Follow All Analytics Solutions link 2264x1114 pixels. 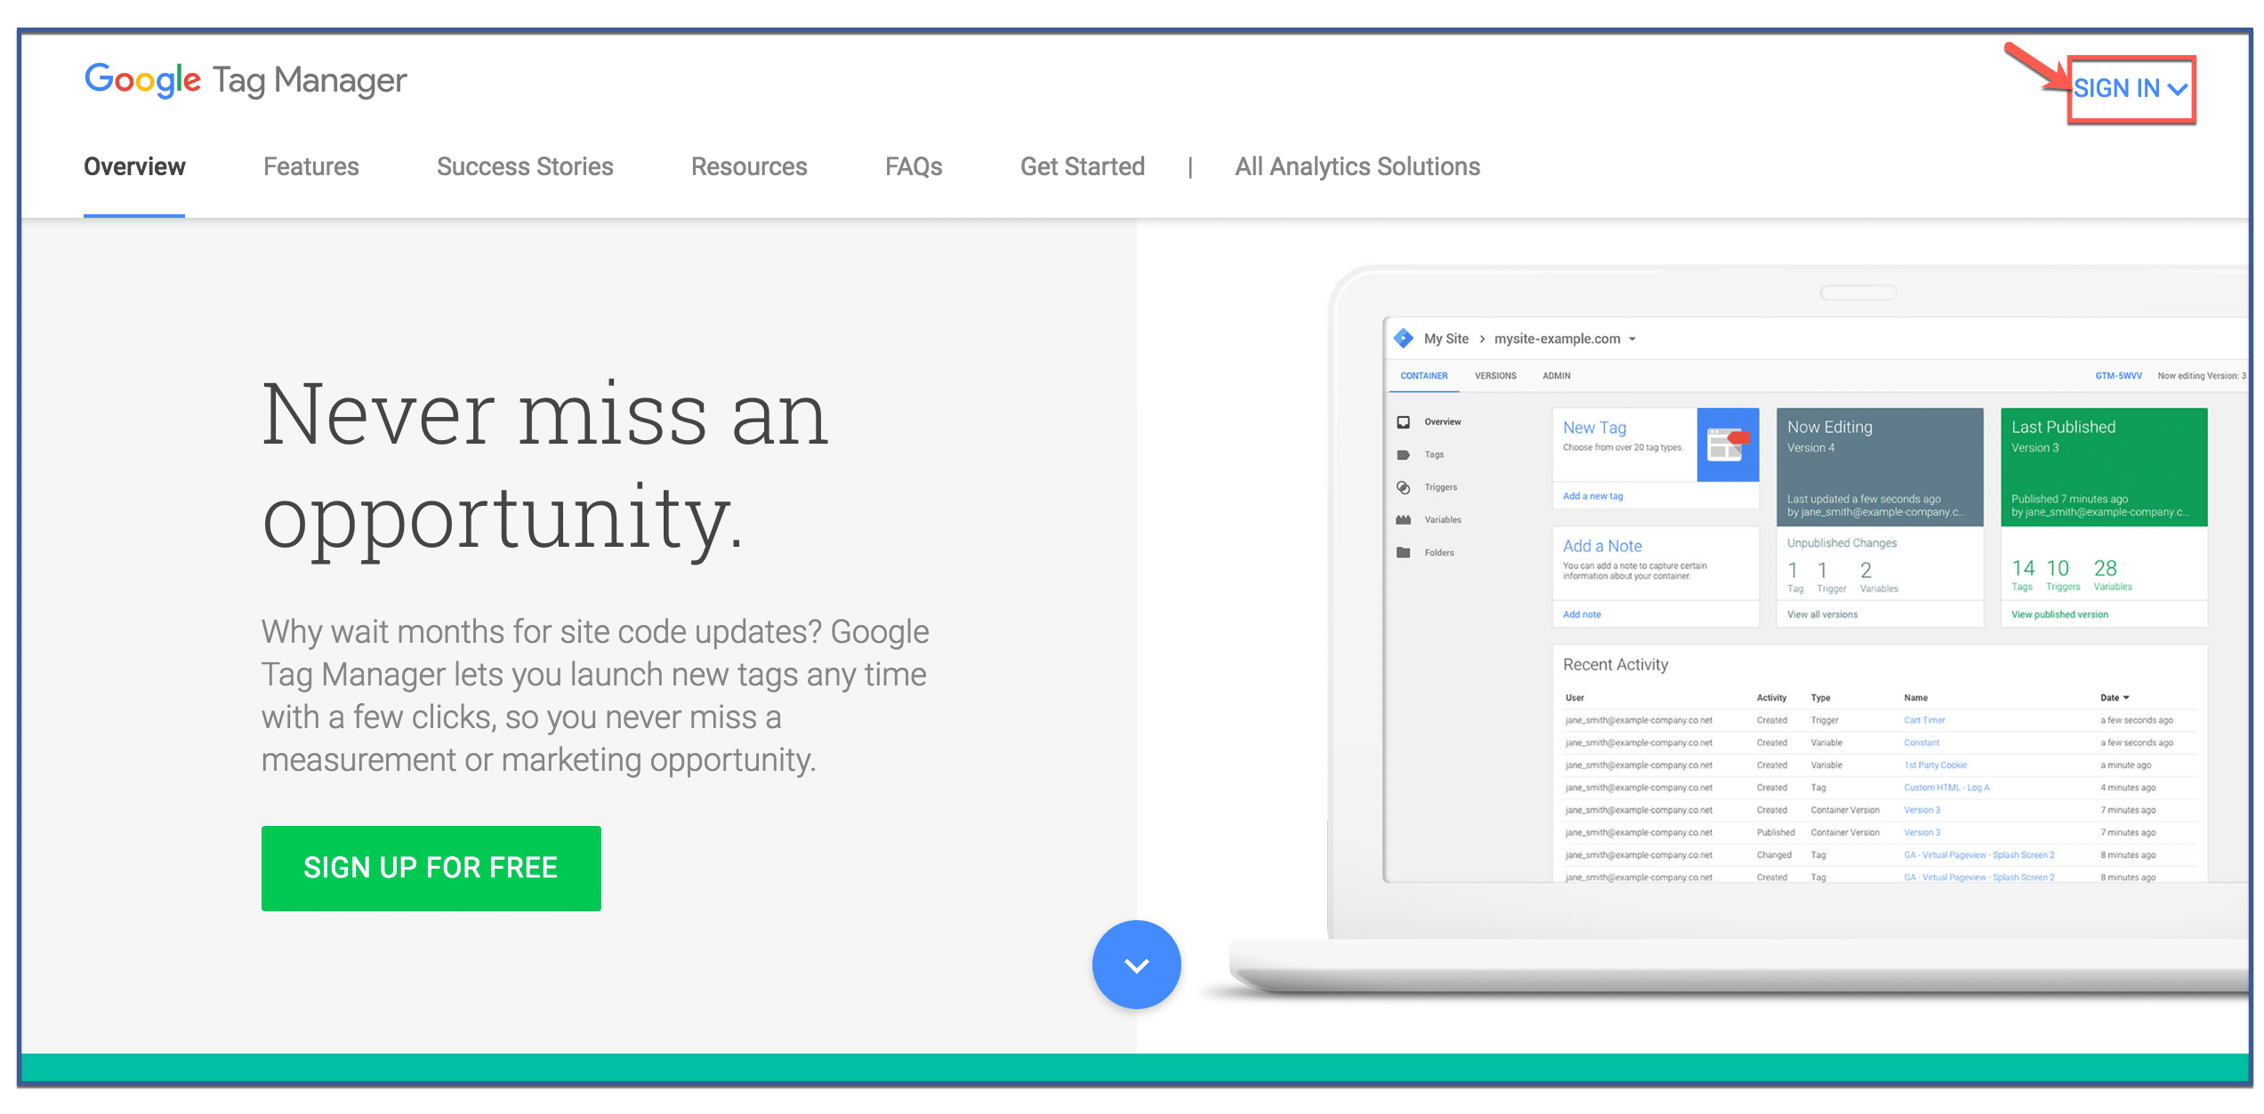(x=1358, y=167)
